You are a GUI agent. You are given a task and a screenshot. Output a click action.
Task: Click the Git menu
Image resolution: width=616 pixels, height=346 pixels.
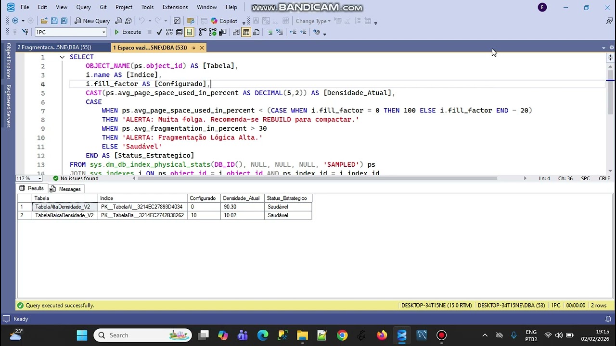[x=103, y=7]
